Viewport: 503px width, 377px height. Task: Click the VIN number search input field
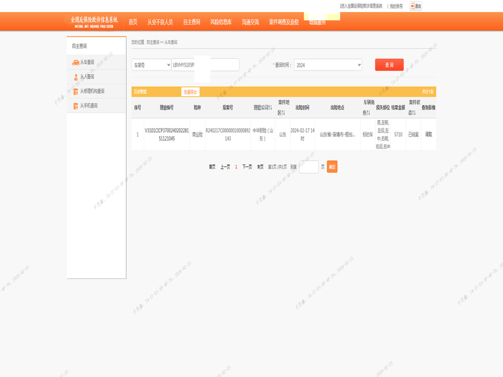click(x=205, y=65)
